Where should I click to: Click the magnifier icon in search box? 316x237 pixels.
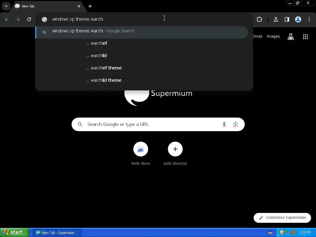point(80,124)
